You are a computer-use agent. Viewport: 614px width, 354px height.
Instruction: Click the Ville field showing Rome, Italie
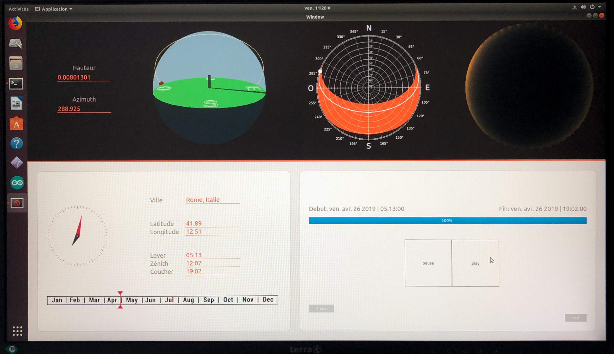(x=212, y=200)
